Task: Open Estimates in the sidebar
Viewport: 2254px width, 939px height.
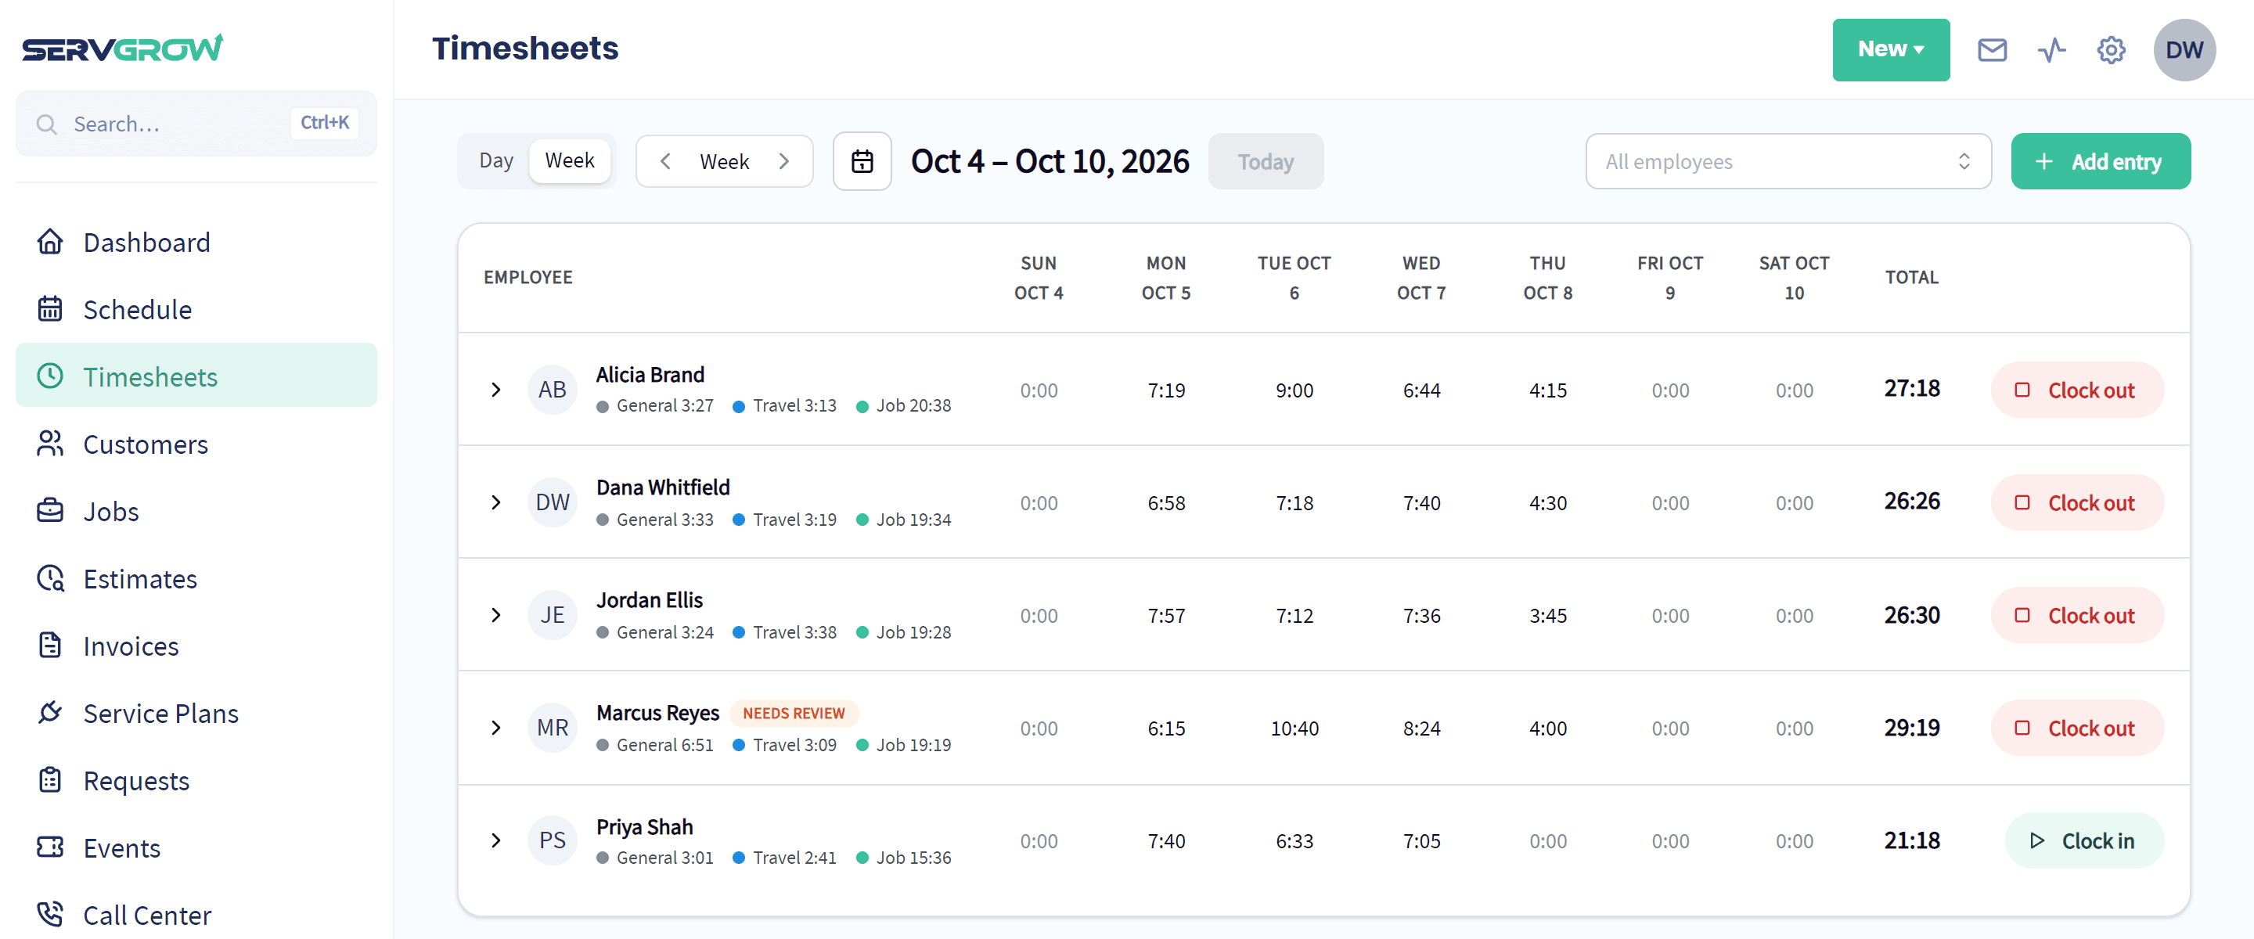Action: [x=196, y=579]
